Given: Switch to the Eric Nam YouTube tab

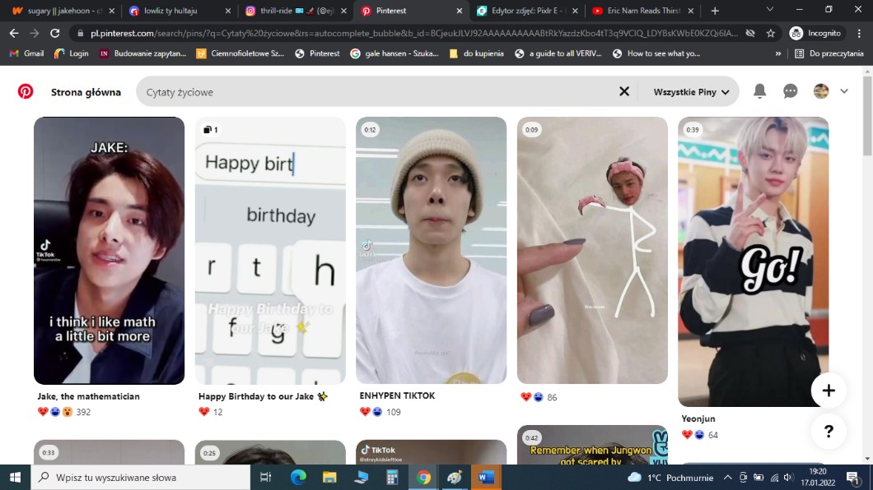Looking at the screenshot, I should 638,11.
